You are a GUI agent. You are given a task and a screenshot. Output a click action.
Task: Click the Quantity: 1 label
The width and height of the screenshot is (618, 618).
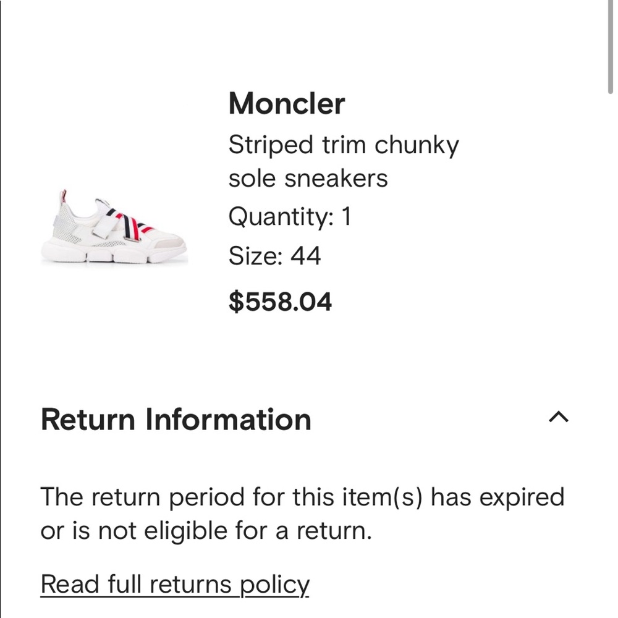288,216
